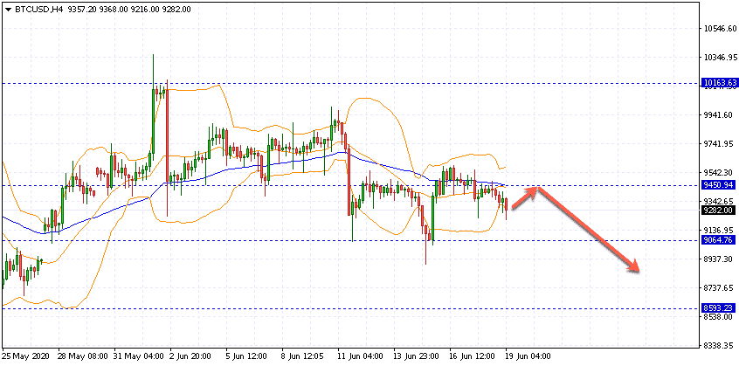Viewport: 739px width, 366px height.
Task: Click the triangle arrow beside BTCUSD,H4
Action: pos(9,10)
